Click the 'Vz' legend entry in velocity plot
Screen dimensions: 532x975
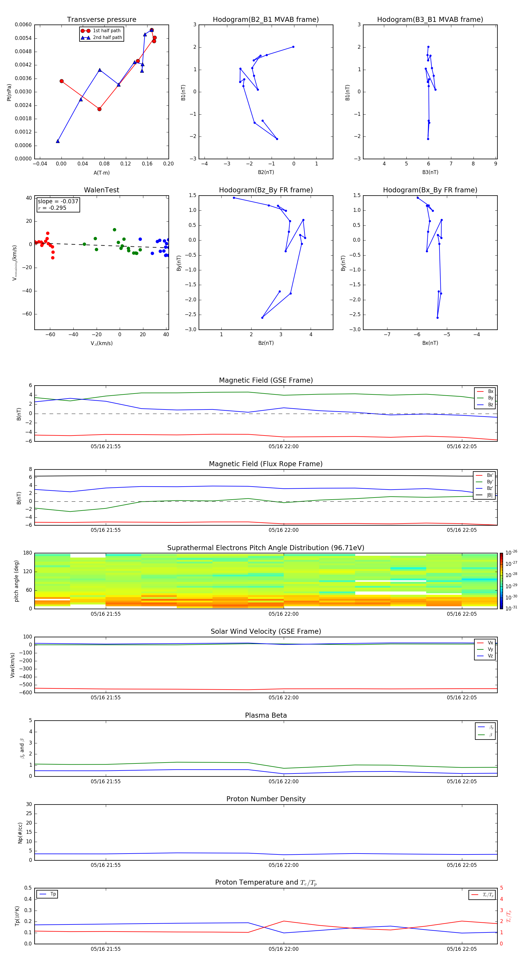tap(485, 656)
